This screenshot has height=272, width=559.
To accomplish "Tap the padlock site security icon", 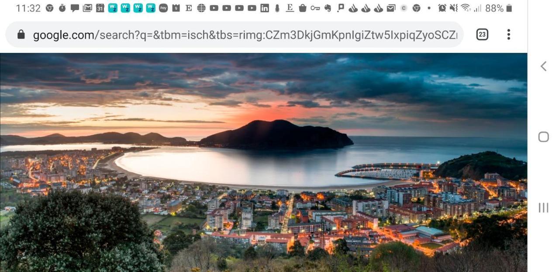I will point(21,35).
